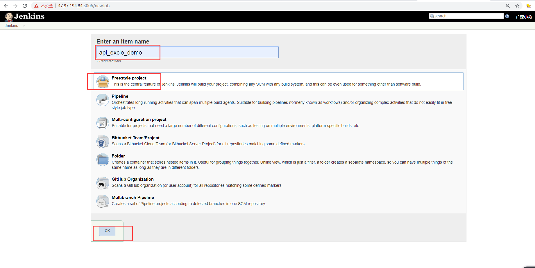
Task: Click the insecure-connection warning triangle icon
Action: click(x=36, y=6)
